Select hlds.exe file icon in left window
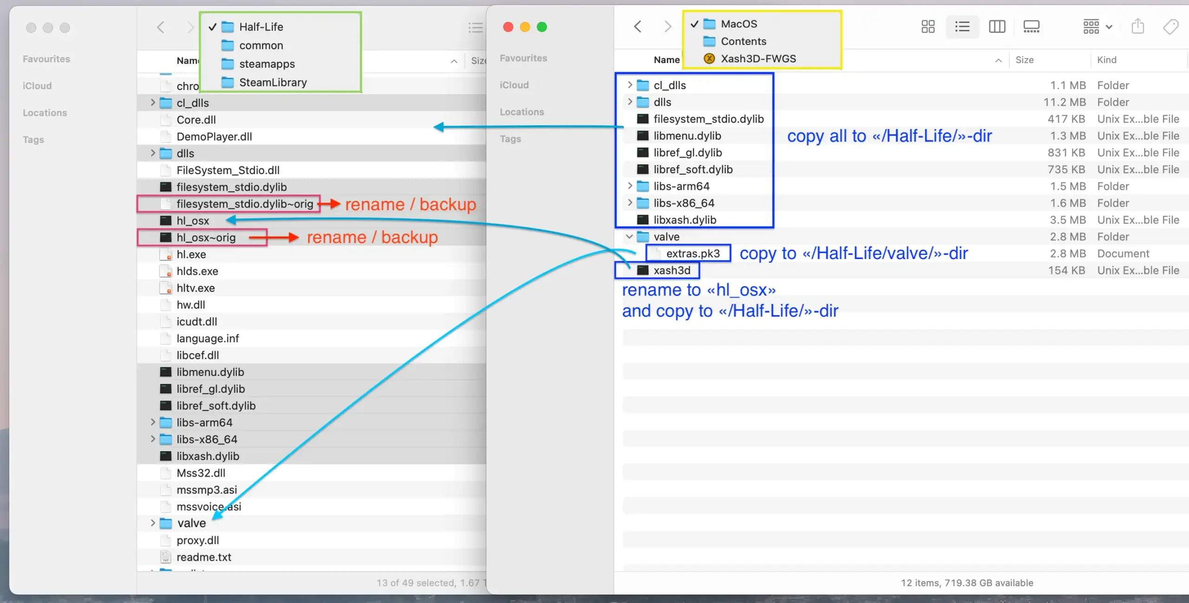Viewport: 1189px width, 603px height. [x=165, y=271]
